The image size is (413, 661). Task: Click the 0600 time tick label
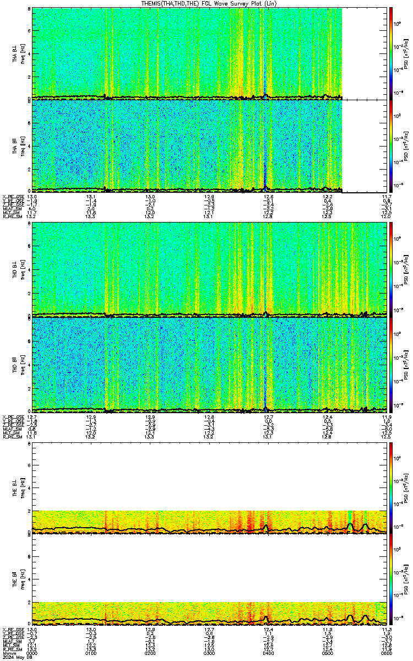[x=387, y=653]
